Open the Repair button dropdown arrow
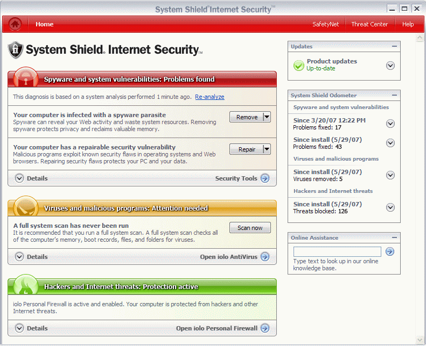 click(x=267, y=149)
